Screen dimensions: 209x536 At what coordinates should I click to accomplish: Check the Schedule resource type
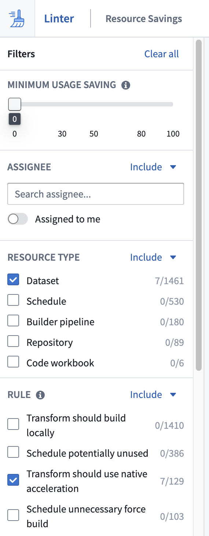14,301
